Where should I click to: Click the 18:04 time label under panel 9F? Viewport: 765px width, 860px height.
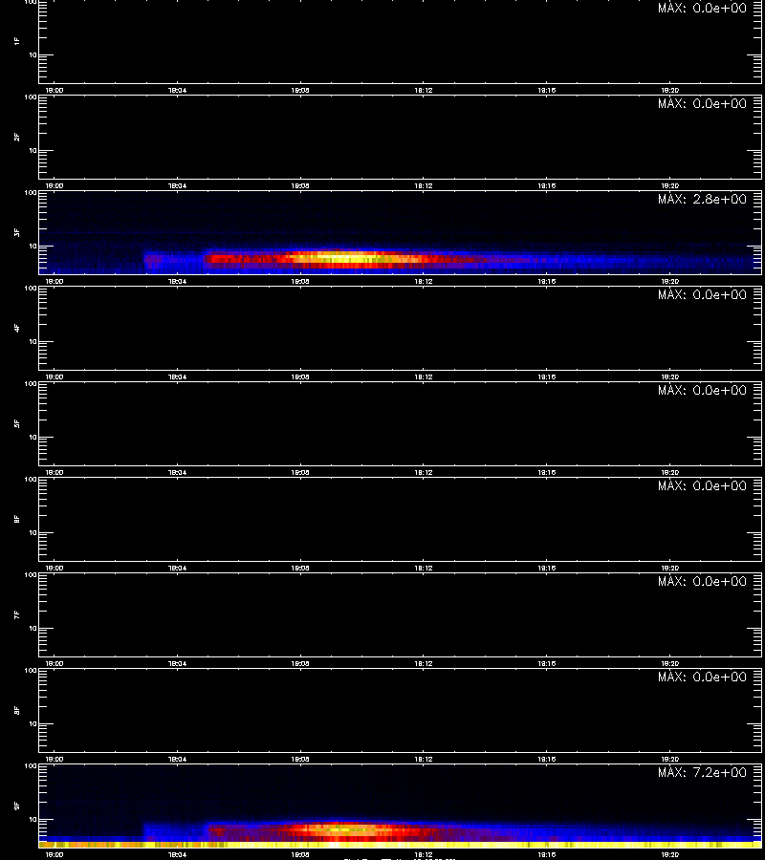click(x=177, y=854)
